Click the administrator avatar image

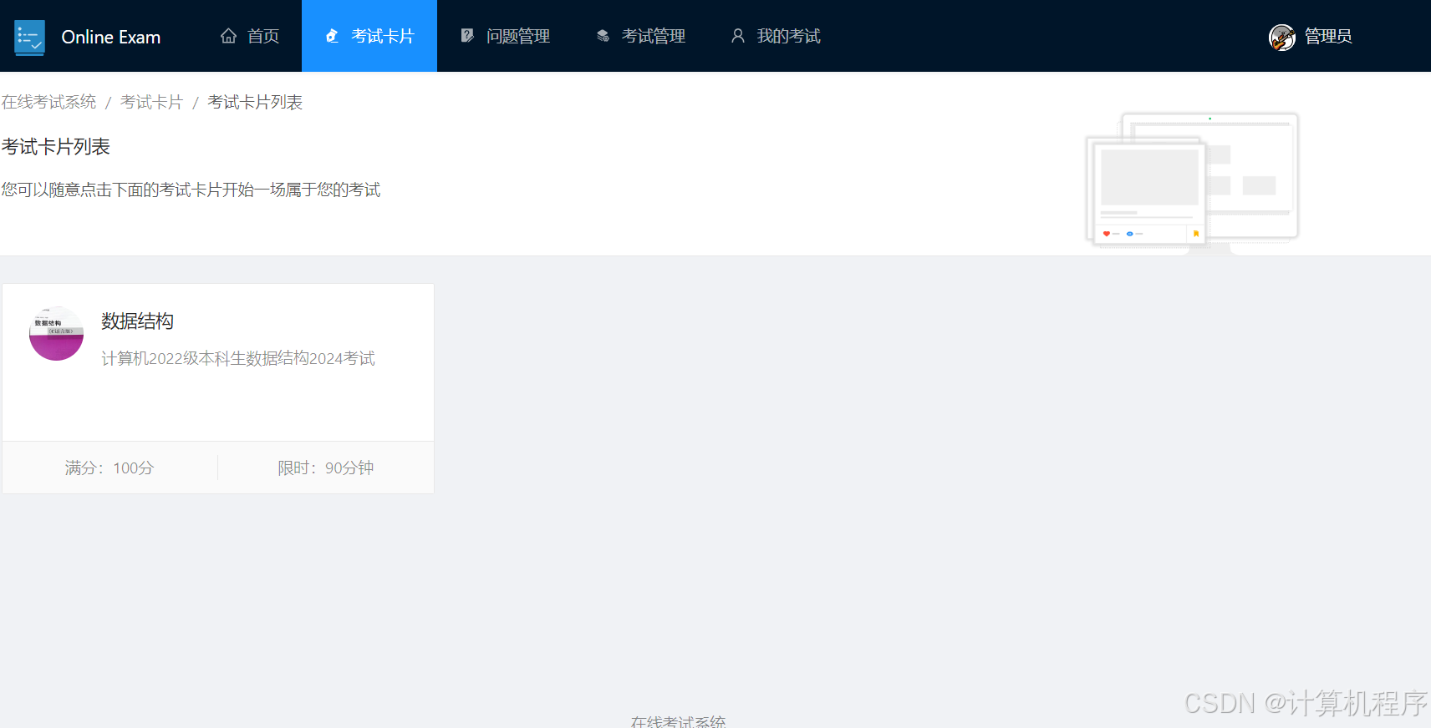tap(1282, 37)
